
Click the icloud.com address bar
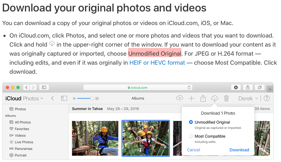point(138,87)
